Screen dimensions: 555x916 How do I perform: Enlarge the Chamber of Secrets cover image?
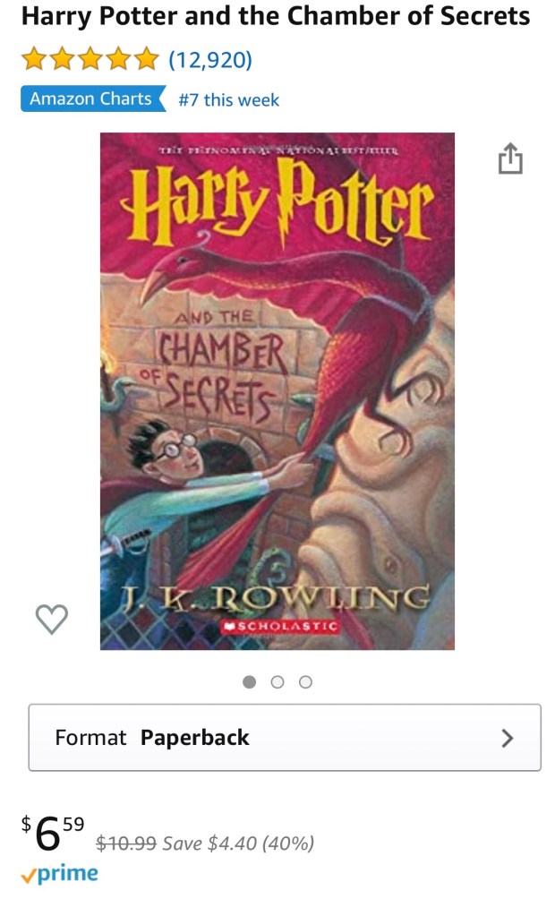pos(277,390)
